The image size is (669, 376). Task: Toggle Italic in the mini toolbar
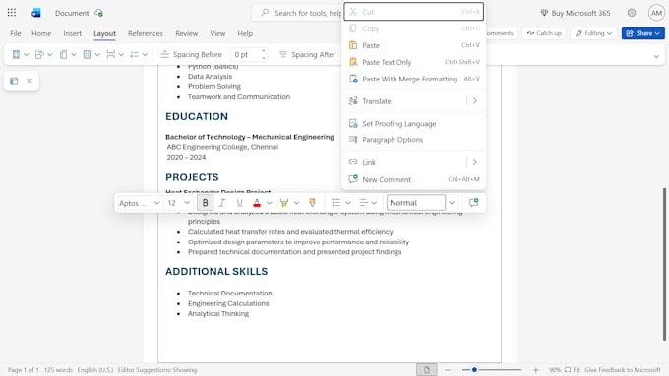222,203
